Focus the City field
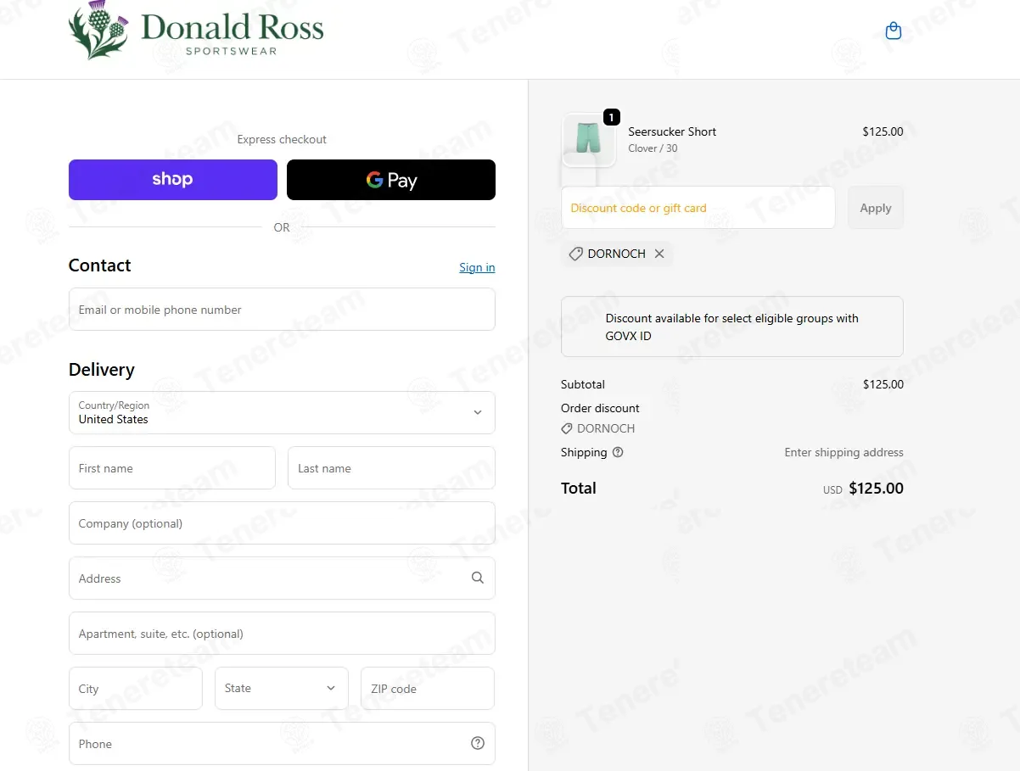The height and width of the screenshot is (771, 1020). pos(136,688)
